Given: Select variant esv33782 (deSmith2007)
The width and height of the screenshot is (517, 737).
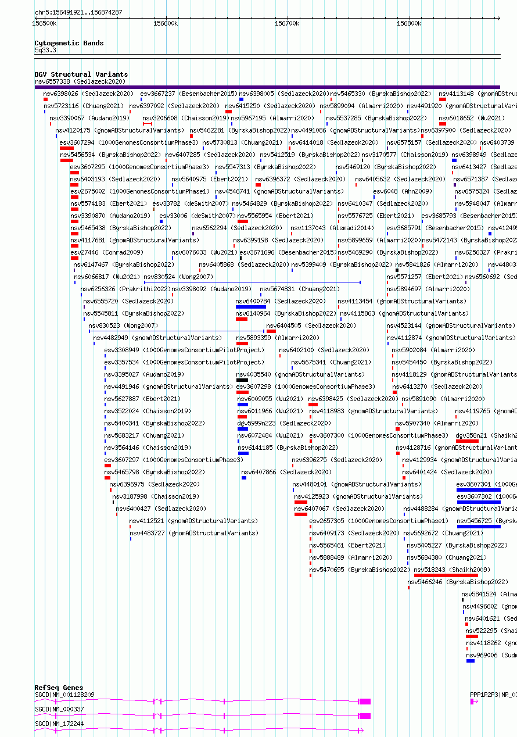Looking at the screenshot, I should click(191, 203).
